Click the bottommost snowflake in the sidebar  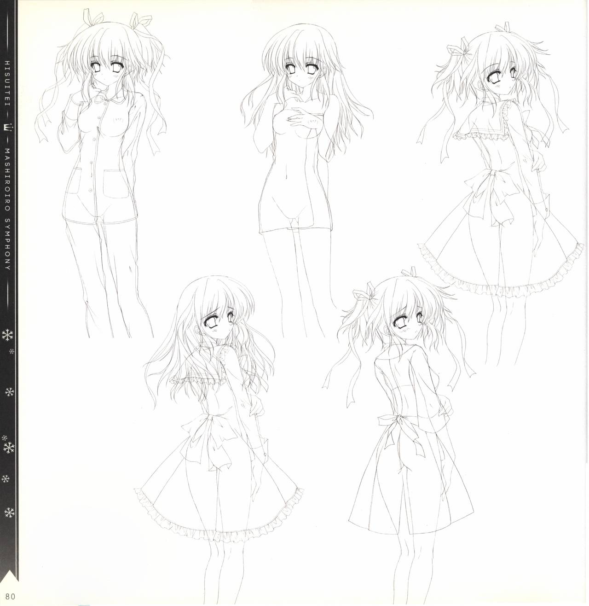8,513
